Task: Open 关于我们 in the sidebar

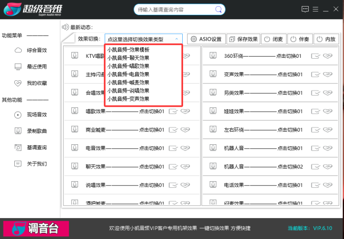Action: pos(31,164)
